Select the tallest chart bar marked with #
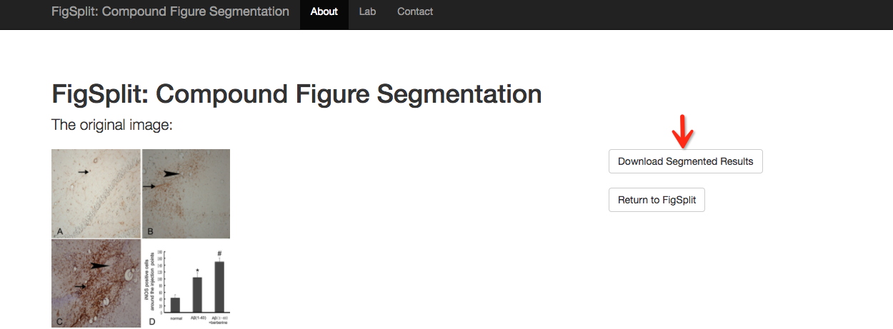The width and height of the screenshot is (893, 329). 219,286
